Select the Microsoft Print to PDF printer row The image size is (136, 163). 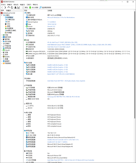pyautogui.click(x=54, y=156)
